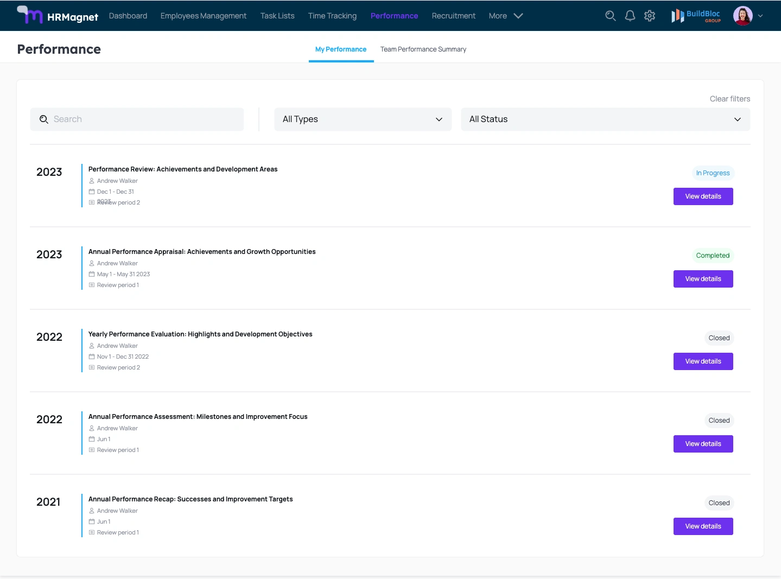The width and height of the screenshot is (781, 579).
Task: Click the date text 'May 1 - May 31 2023'
Action: 123,274
